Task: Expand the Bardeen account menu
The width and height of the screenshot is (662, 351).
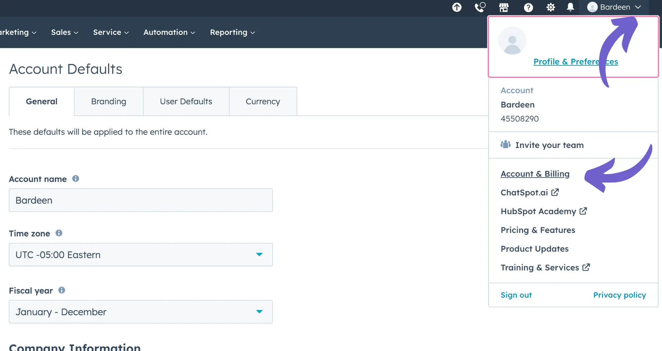Action: (614, 7)
